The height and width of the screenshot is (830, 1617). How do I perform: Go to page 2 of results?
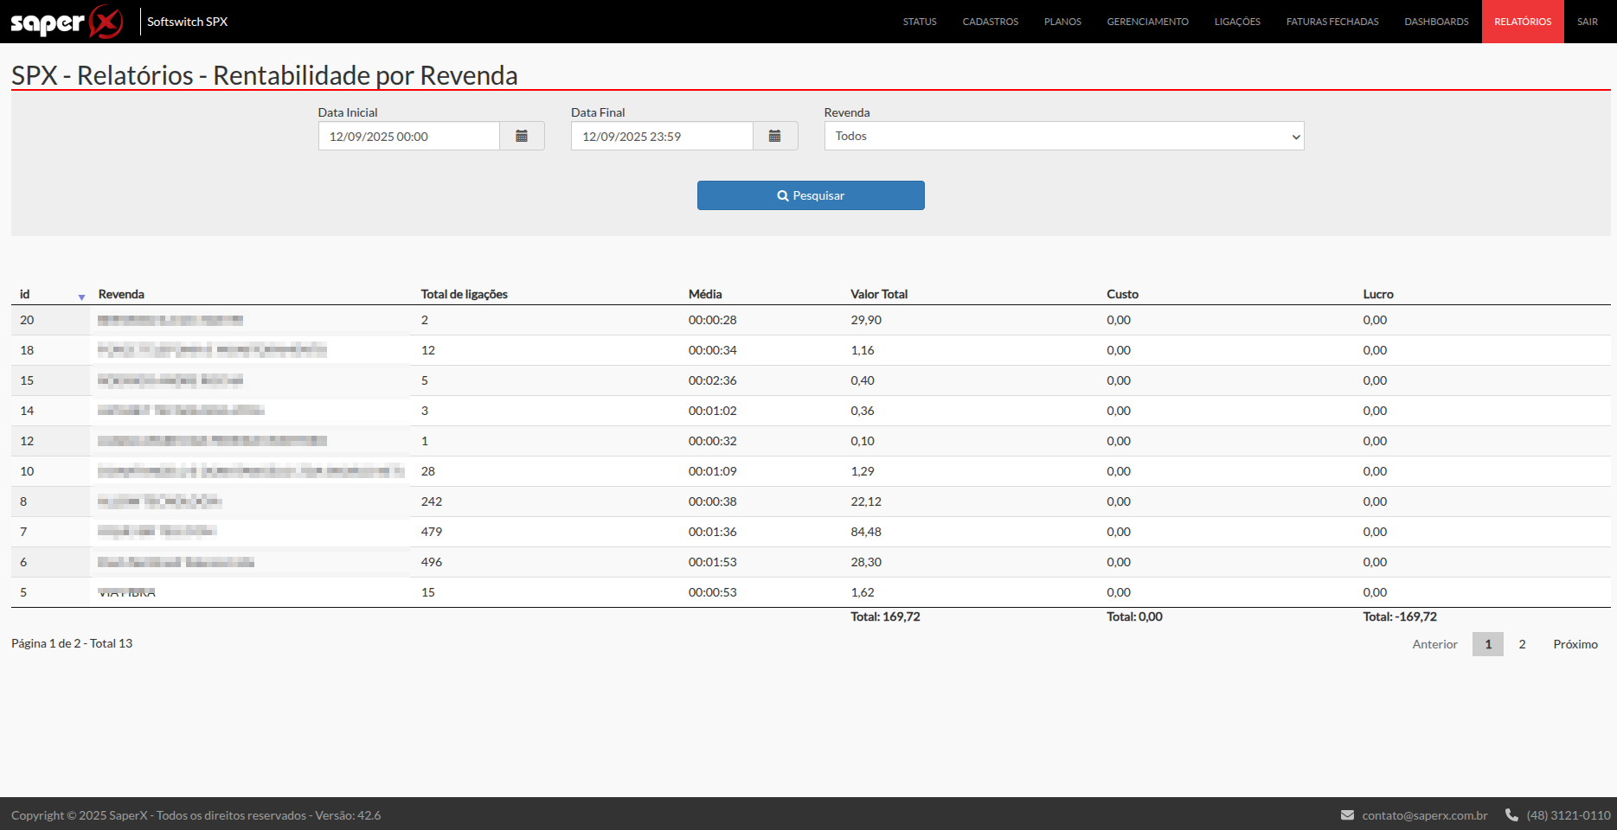(x=1522, y=644)
